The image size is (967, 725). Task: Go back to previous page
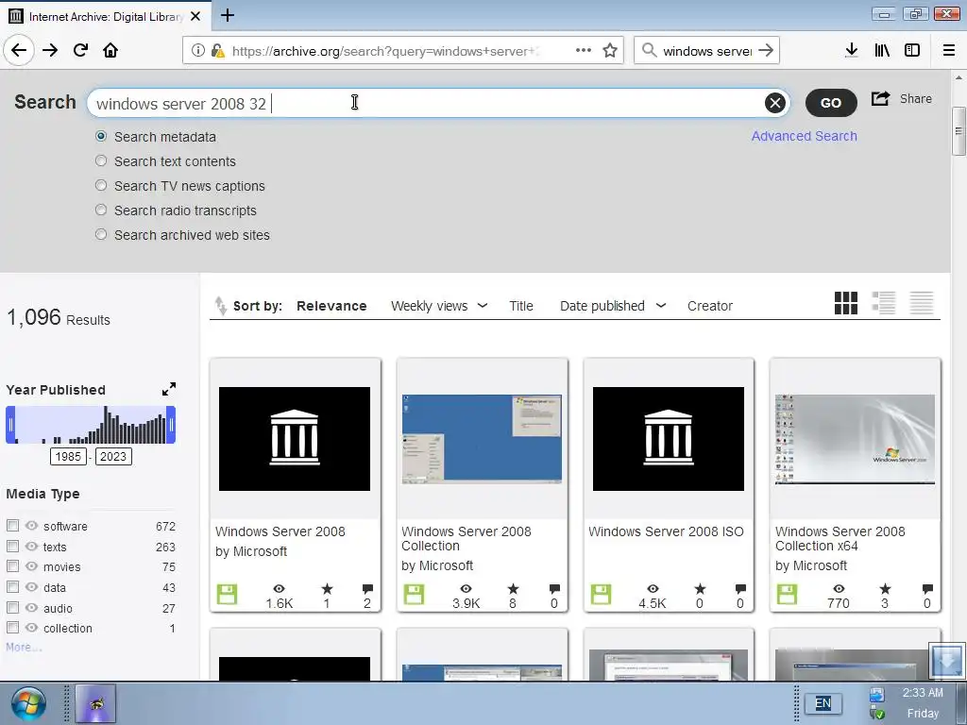coord(19,50)
